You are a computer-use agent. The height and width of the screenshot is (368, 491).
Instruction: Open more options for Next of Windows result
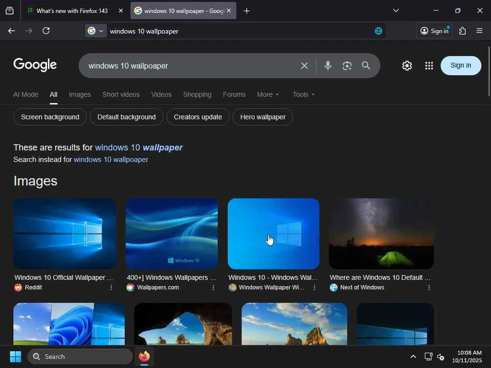(429, 287)
